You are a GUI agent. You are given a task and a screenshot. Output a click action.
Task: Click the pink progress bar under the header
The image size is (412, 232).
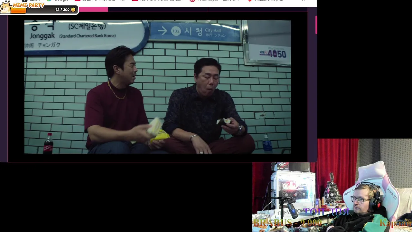tap(93, 10)
